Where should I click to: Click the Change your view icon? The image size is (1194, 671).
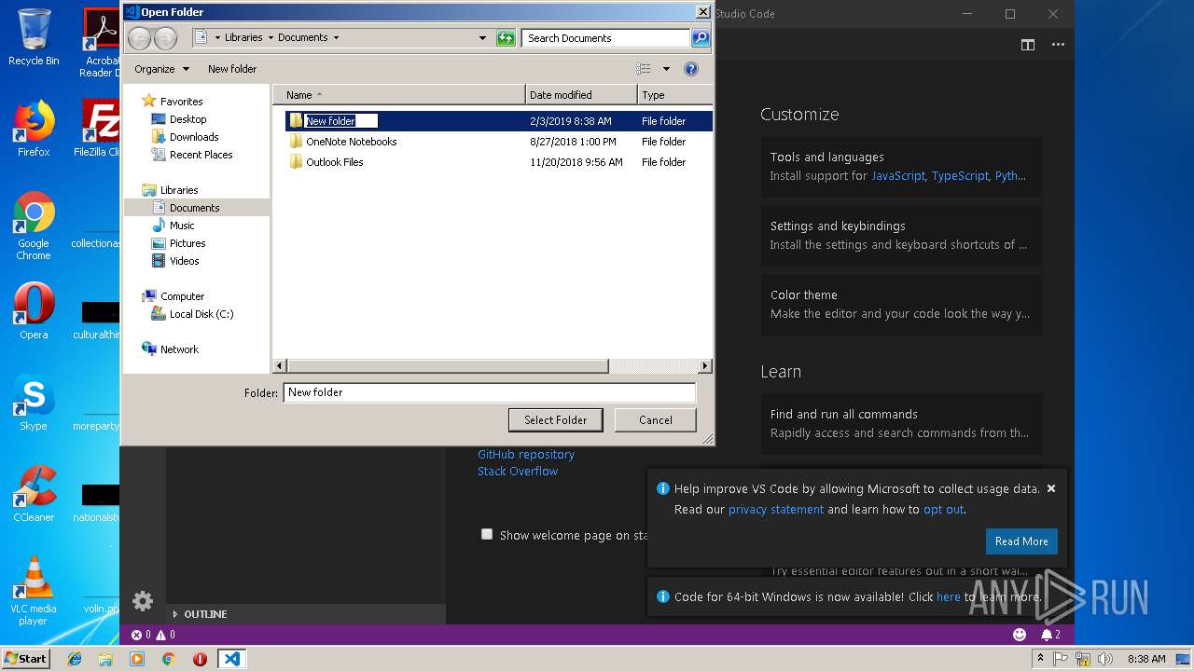tap(644, 69)
